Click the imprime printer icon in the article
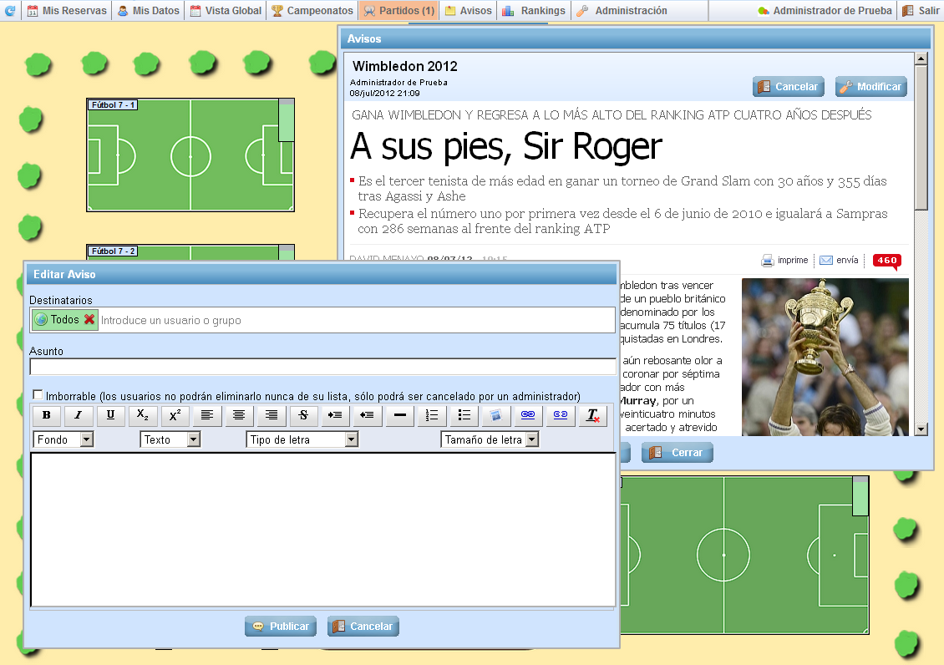Viewport: 944px width, 665px height. (x=768, y=261)
